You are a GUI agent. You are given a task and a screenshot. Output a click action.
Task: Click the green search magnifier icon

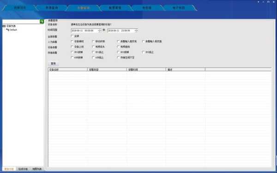42,22
